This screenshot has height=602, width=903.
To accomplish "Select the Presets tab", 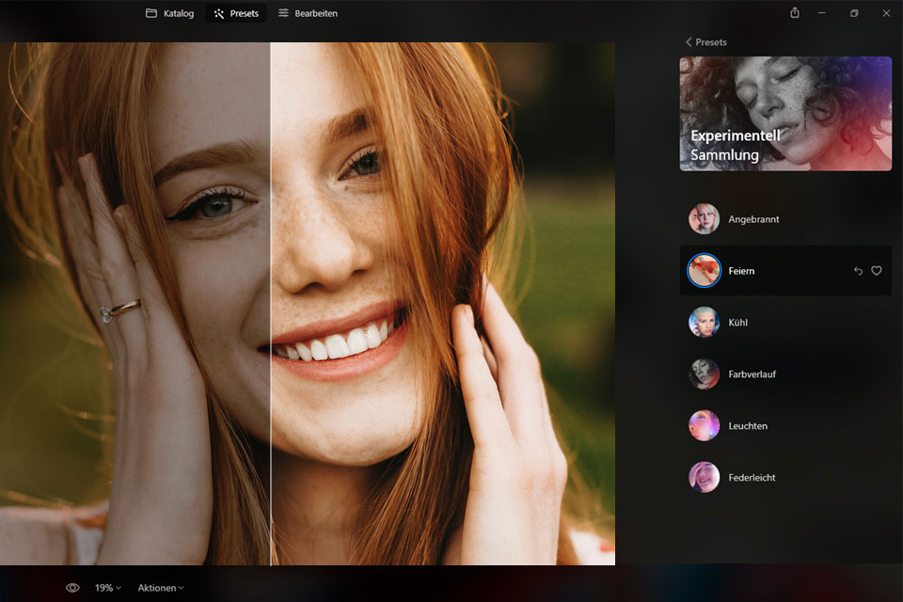I will point(236,14).
